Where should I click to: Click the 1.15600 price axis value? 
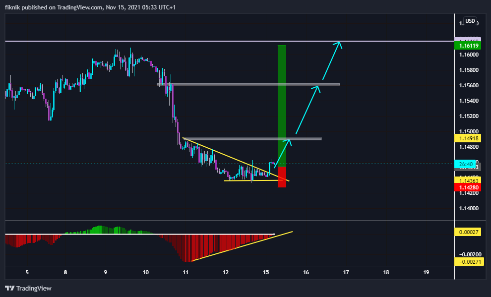[469, 85]
